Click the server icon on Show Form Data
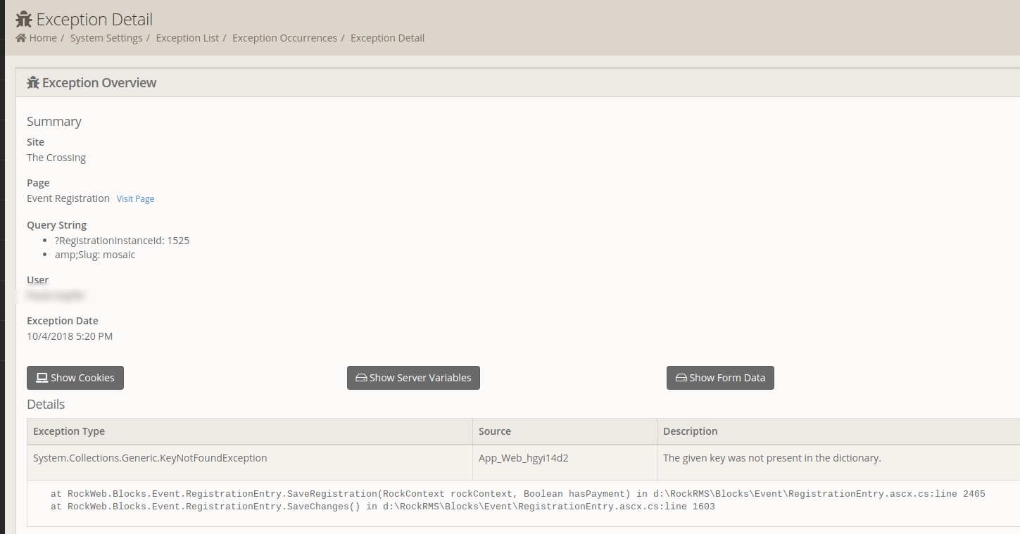The width and height of the screenshot is (1020, 534). point(680,377)
